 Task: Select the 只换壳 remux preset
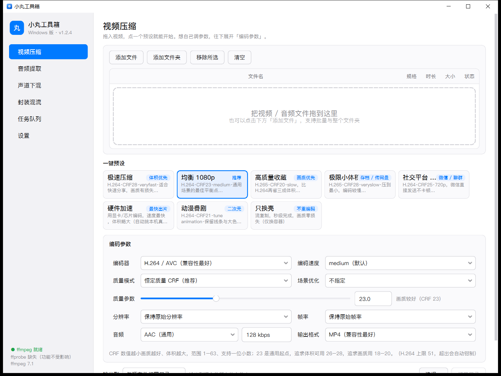point(286,215)
